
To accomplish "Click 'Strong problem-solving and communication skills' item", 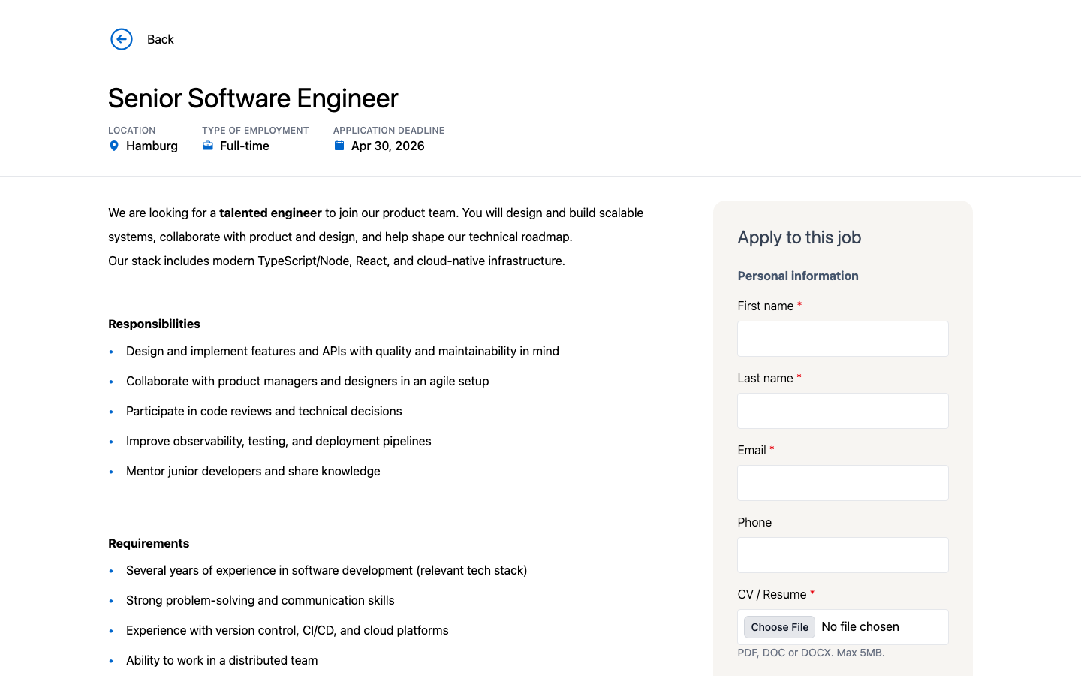I will pos(260,600).
